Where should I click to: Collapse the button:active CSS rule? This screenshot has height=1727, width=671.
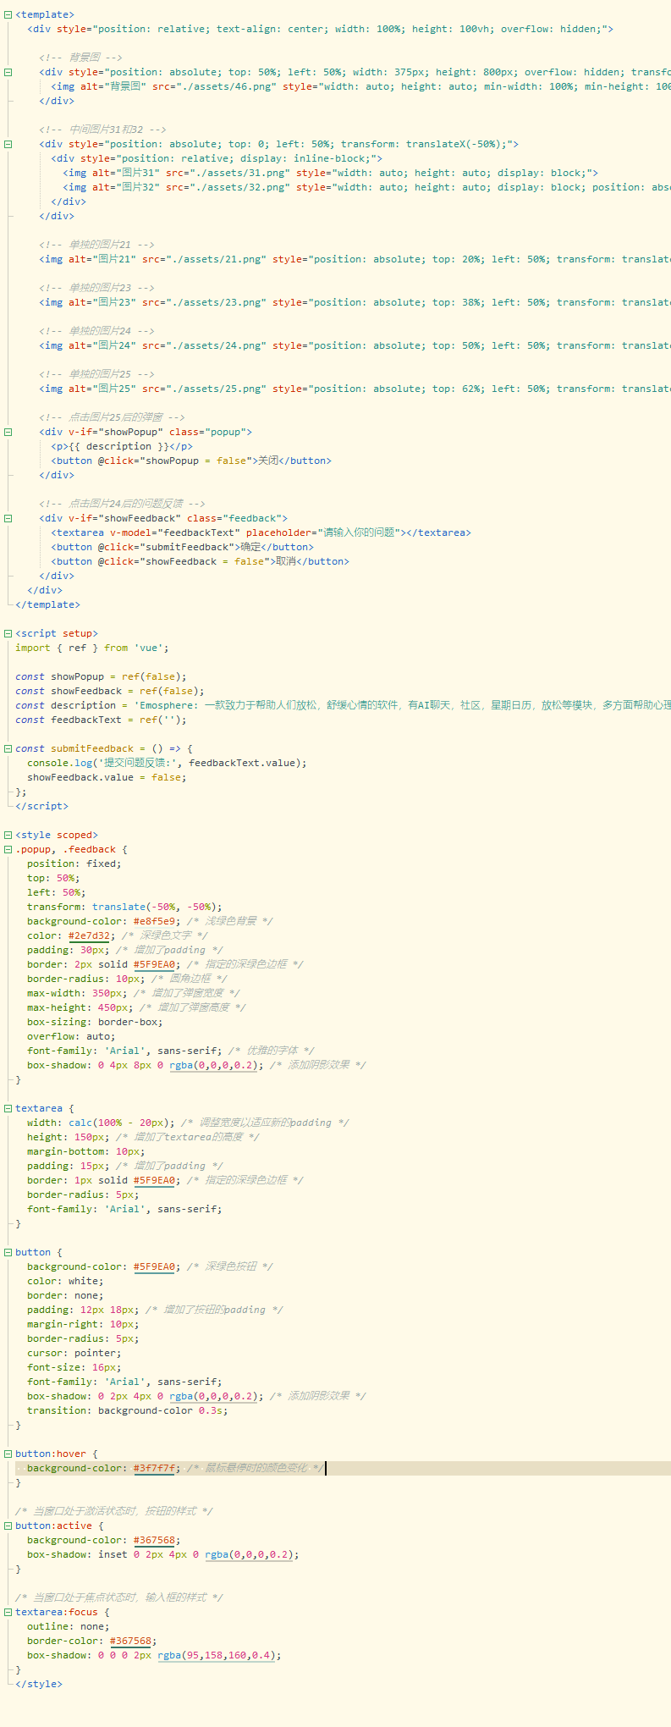pyautogui.click(x=8, y=1526)
